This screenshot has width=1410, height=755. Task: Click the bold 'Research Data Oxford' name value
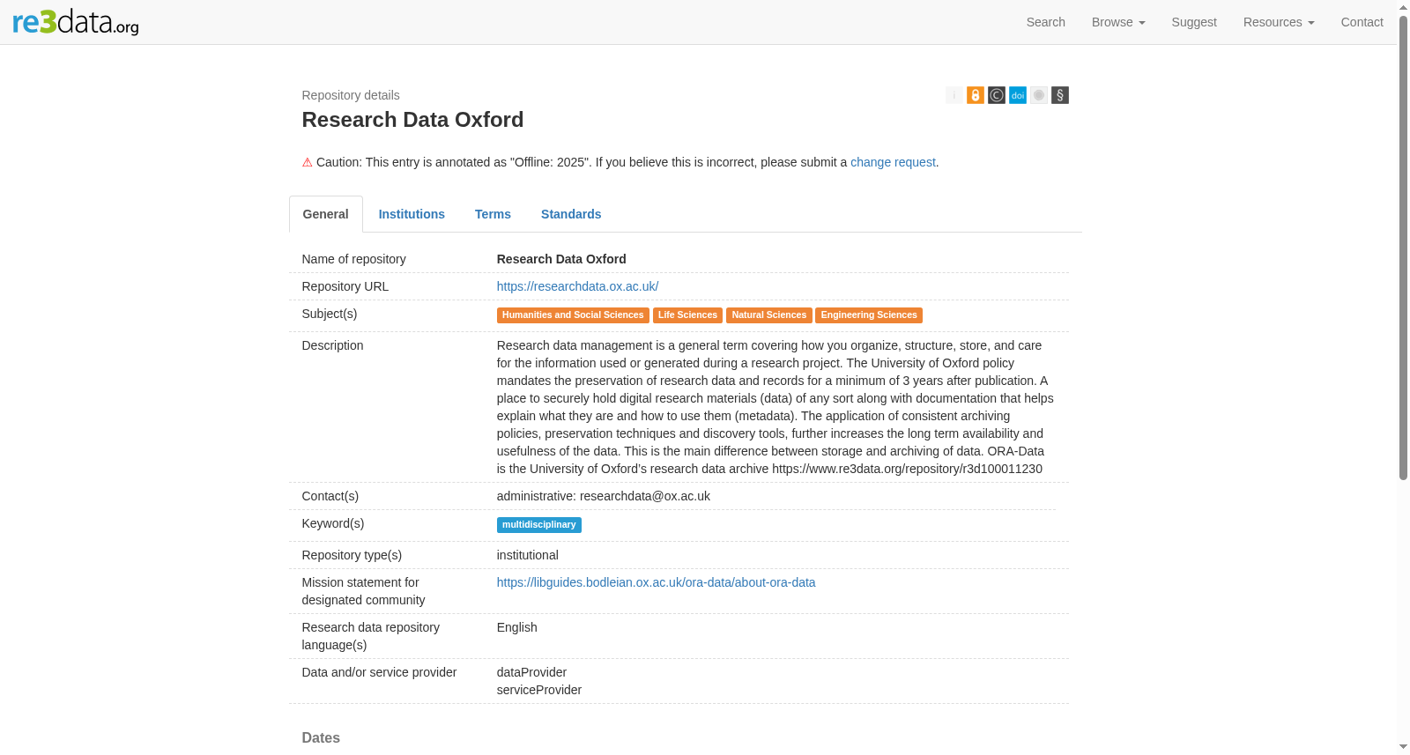click(561, 259)
